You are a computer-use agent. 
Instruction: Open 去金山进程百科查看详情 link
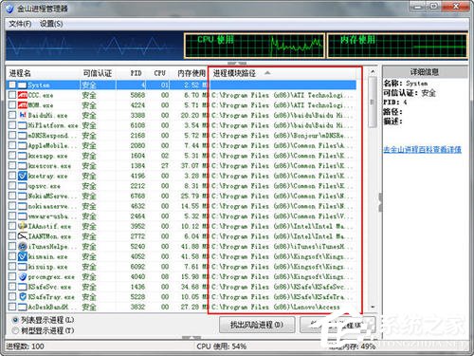[422, 149]
